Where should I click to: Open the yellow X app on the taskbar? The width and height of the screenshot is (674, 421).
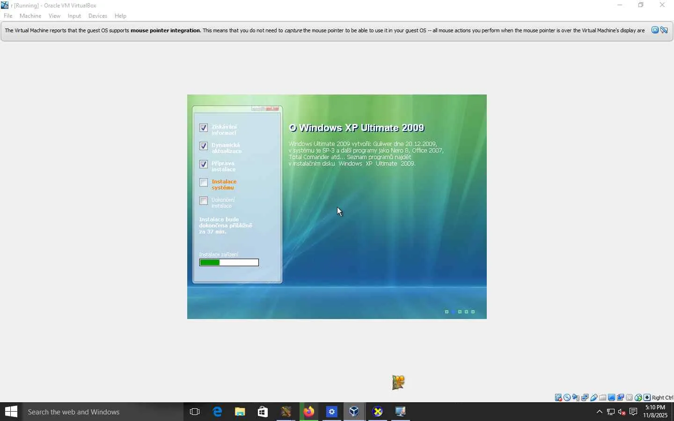click(378, 412)
